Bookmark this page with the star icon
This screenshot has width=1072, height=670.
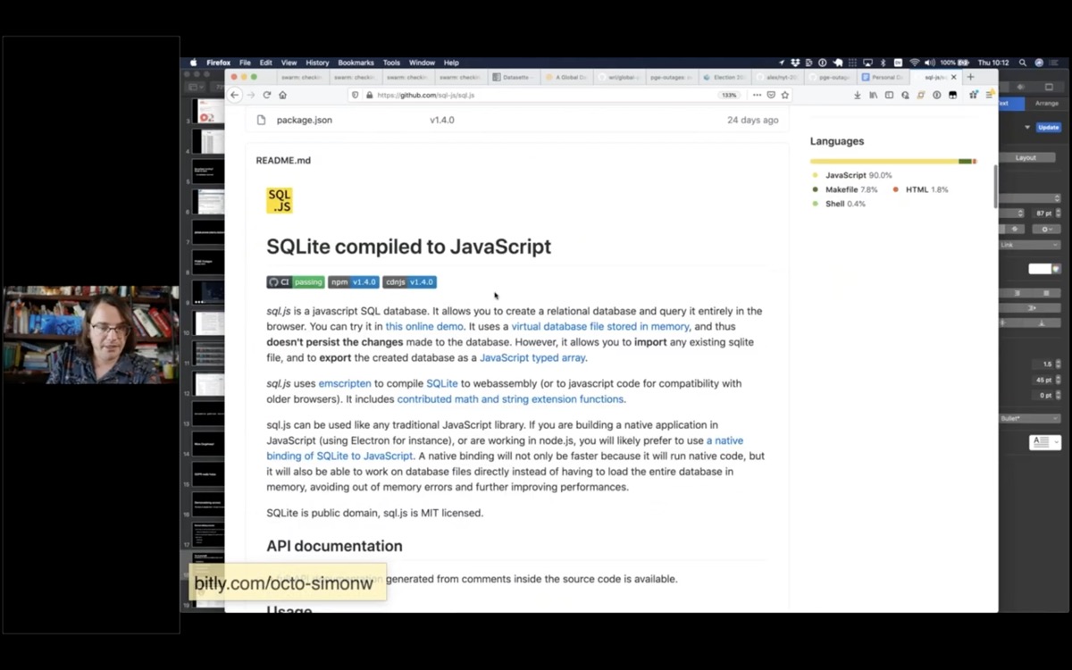(785, 95)
